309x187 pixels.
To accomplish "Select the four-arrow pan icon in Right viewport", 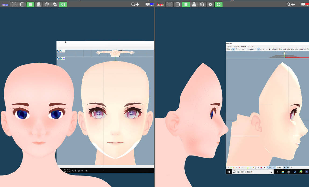I will 293,4.
